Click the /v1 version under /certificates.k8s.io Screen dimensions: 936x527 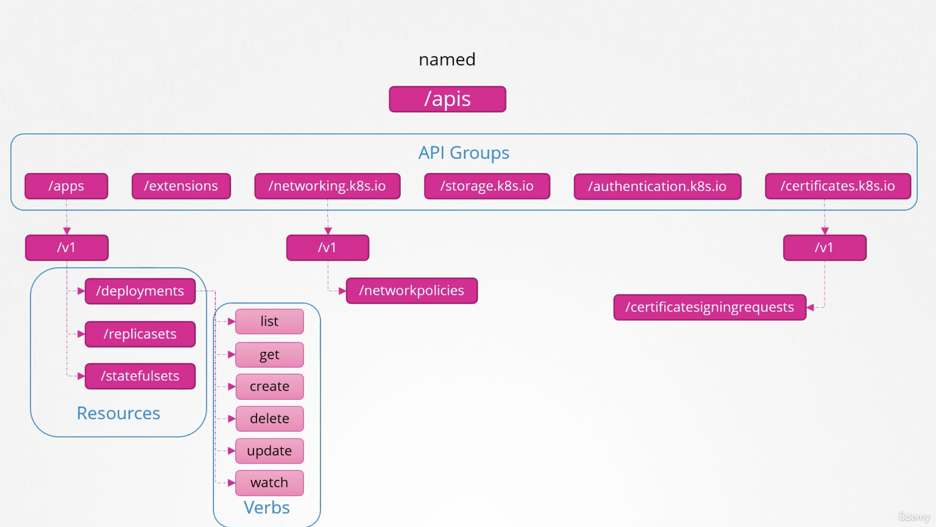tap(824, 248)
